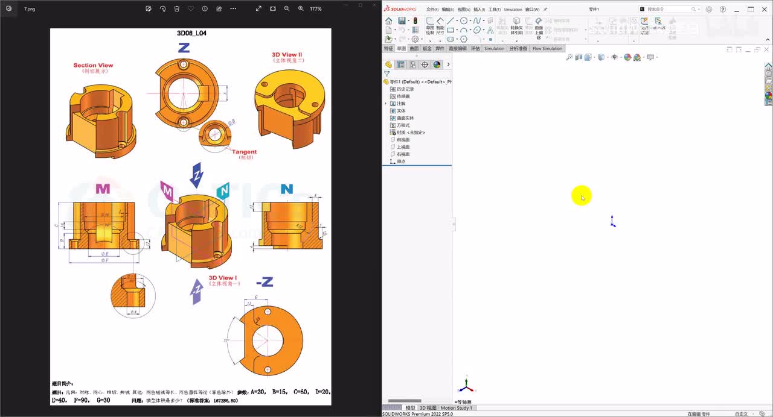The width and height of the screenshot is (773, 417).
Task: Open the Simulation menu in the menu bar
Action: coord(513,10)
